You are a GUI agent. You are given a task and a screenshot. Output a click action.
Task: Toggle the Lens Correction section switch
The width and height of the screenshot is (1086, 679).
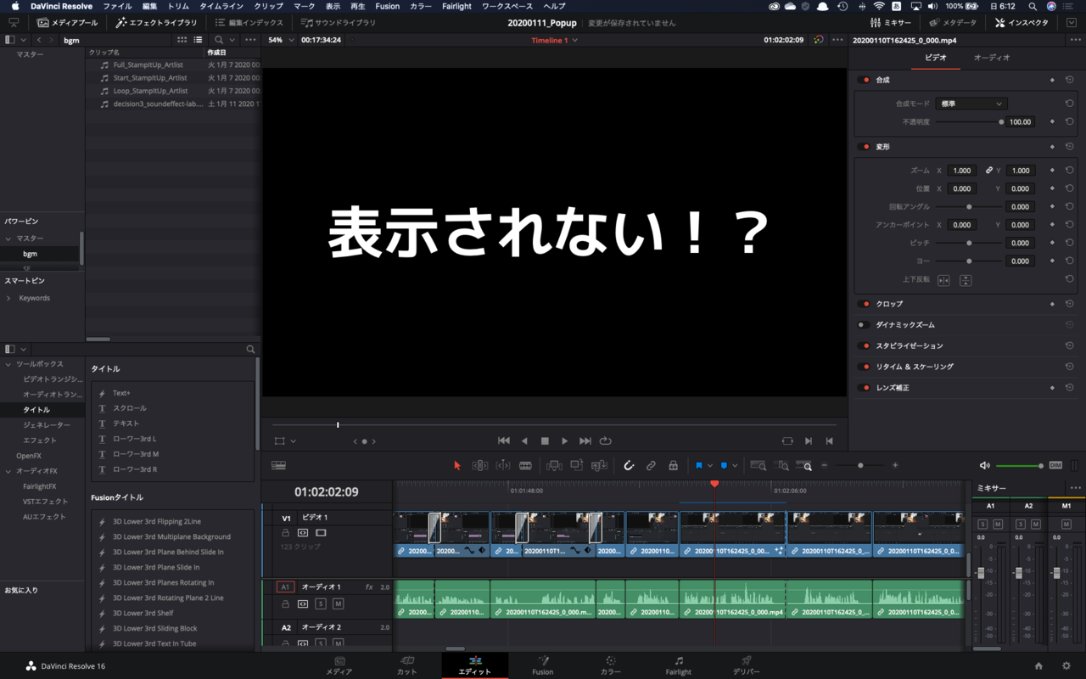click(x=865, y=388)
